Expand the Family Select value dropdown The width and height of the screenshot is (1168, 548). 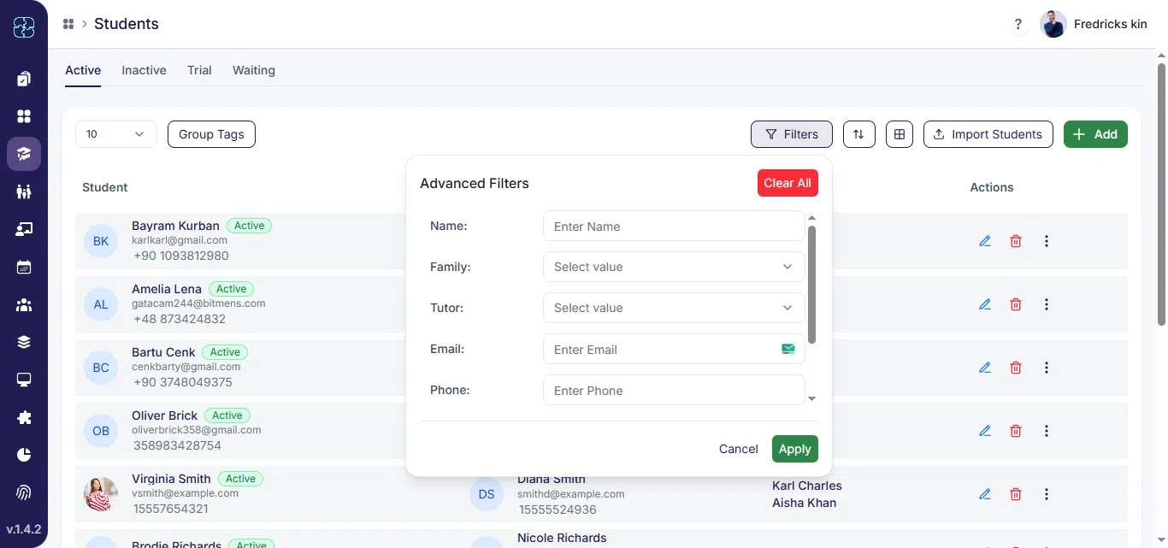674,267
